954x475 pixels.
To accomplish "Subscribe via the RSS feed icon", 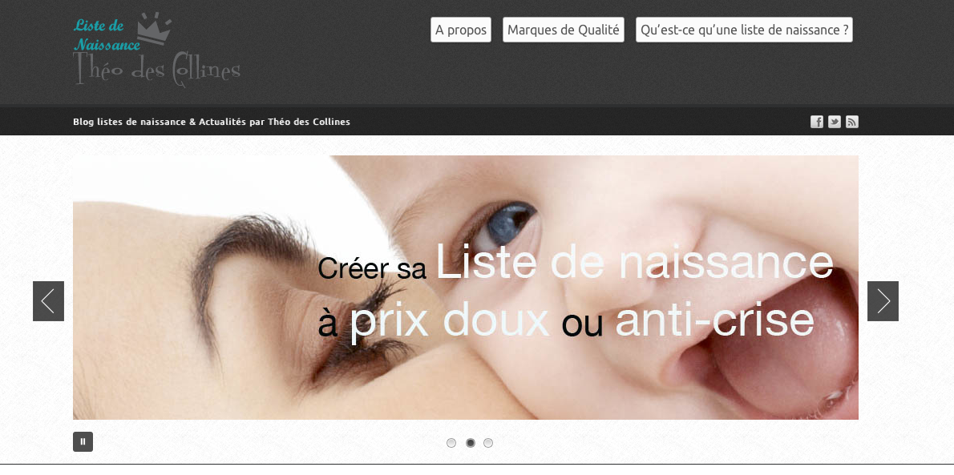I will click(851, 122).
